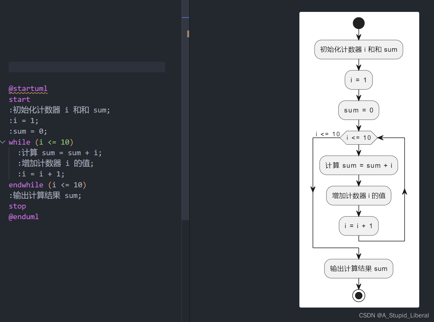This screenshot has height=322, width=434.
Task: Click the ':增加计数器 i 的值;' code line
Action: (56, 163)
